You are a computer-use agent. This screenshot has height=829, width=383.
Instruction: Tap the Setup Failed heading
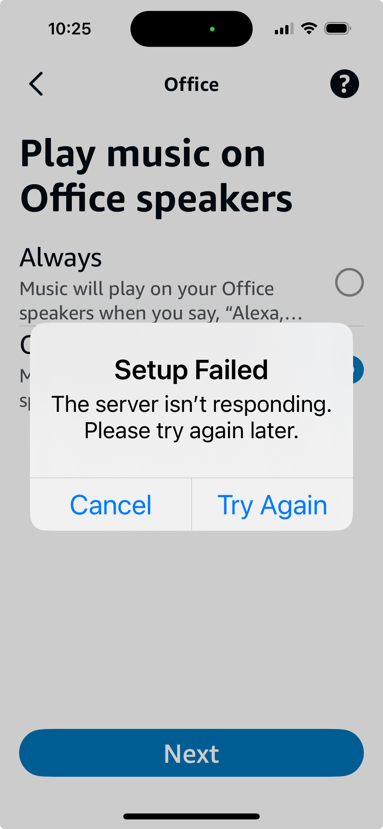click(x=191, y=370)
